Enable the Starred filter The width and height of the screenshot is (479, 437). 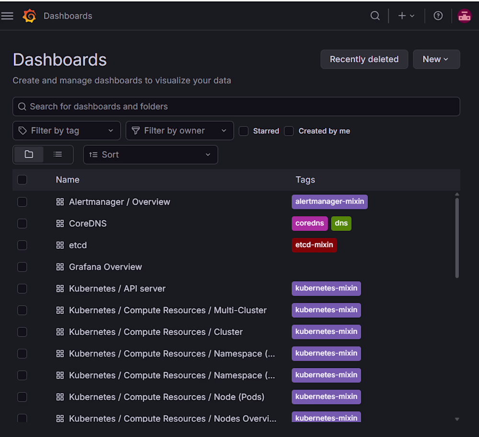click(243, 131)
